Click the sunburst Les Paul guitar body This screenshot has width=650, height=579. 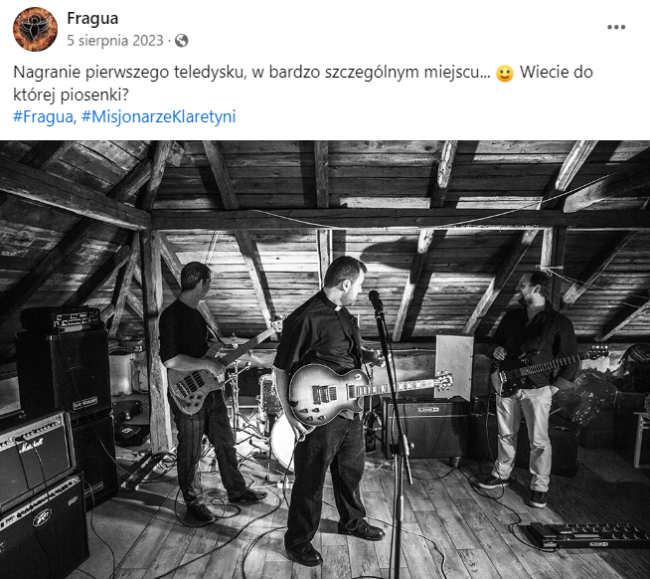(328, 394)
